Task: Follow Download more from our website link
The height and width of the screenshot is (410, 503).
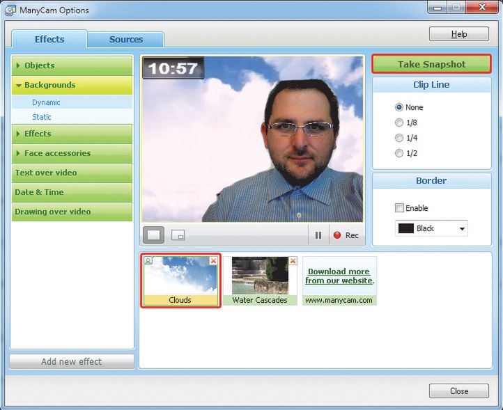Action: pos(339,276)
